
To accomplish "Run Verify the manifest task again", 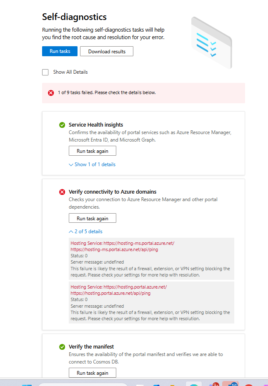I will pos(93,373).
